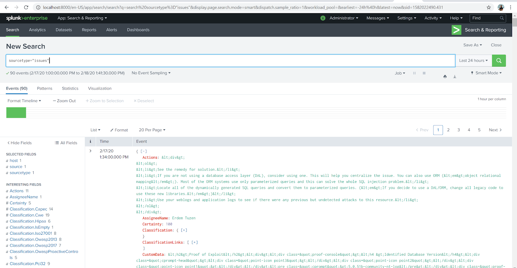Viewport: 517px width, 268px height.
Task: Expand the ClassificationLinks array [+]
Action: tap(195, 242)
